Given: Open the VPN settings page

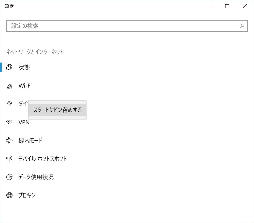Looking at the screenshot, I should click(24, 122).
